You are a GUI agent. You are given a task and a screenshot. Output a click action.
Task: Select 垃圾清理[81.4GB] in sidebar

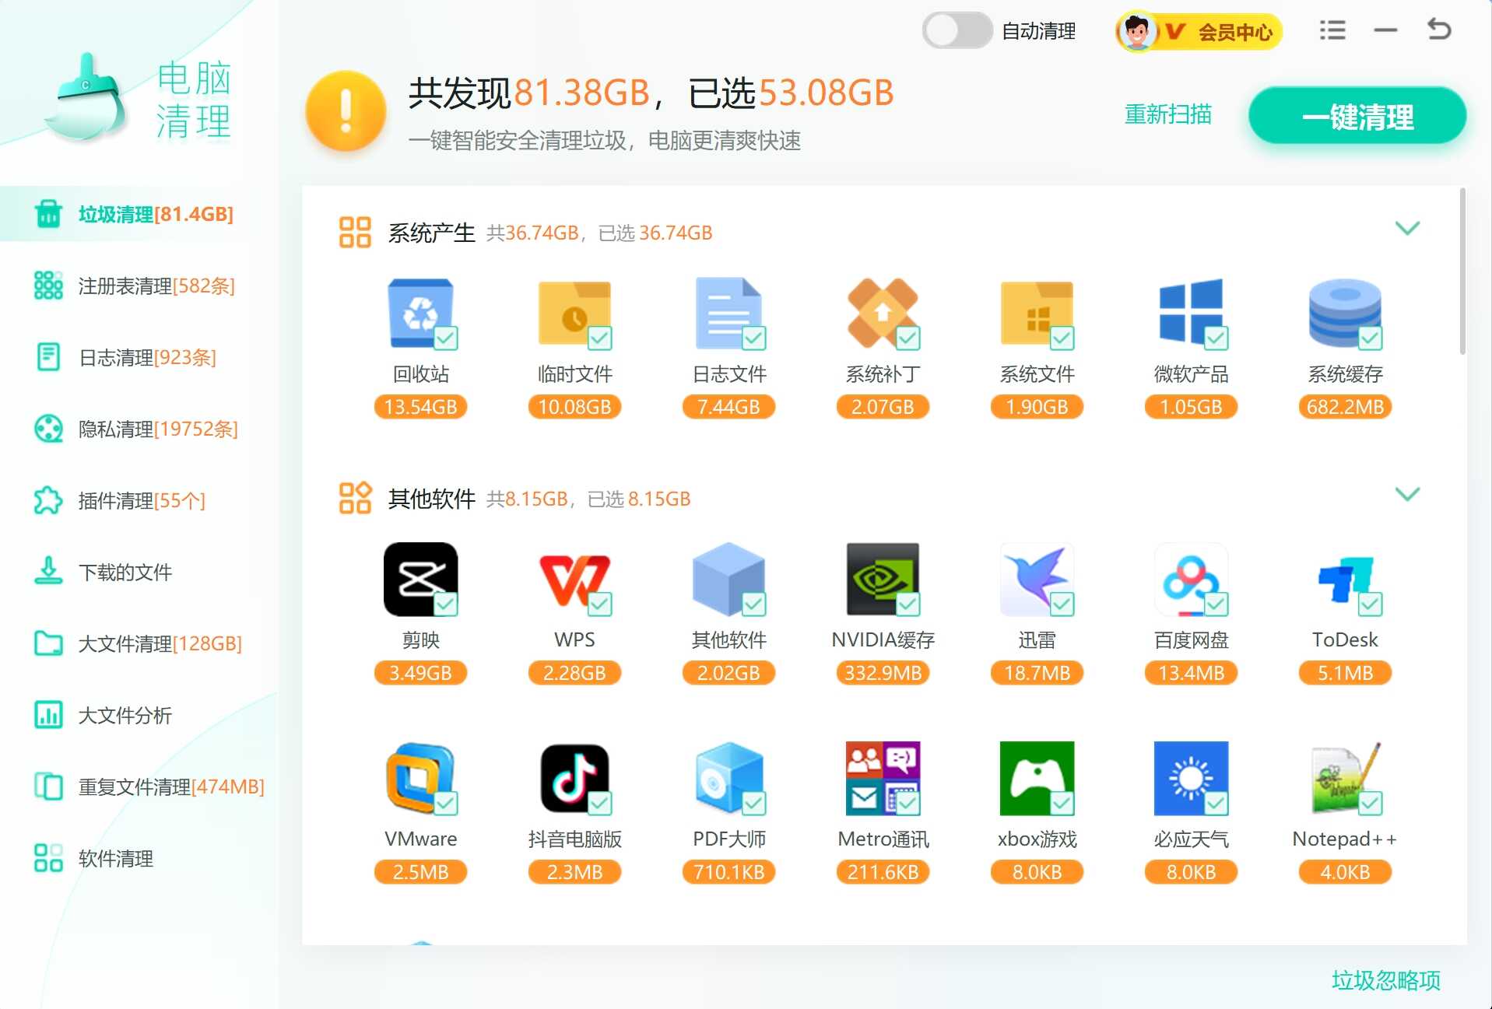(x=139, y=214)
